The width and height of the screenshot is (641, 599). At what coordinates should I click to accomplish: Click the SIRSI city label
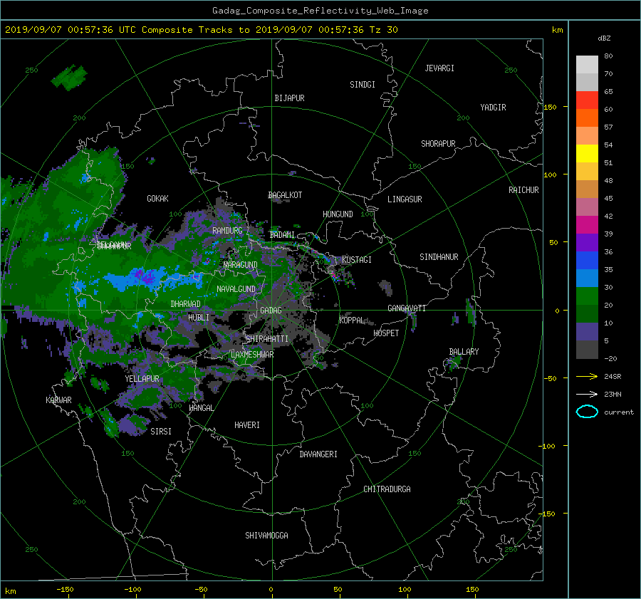click(161, 432)
